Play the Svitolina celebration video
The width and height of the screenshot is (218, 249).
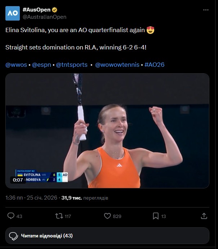click(107, 131)
